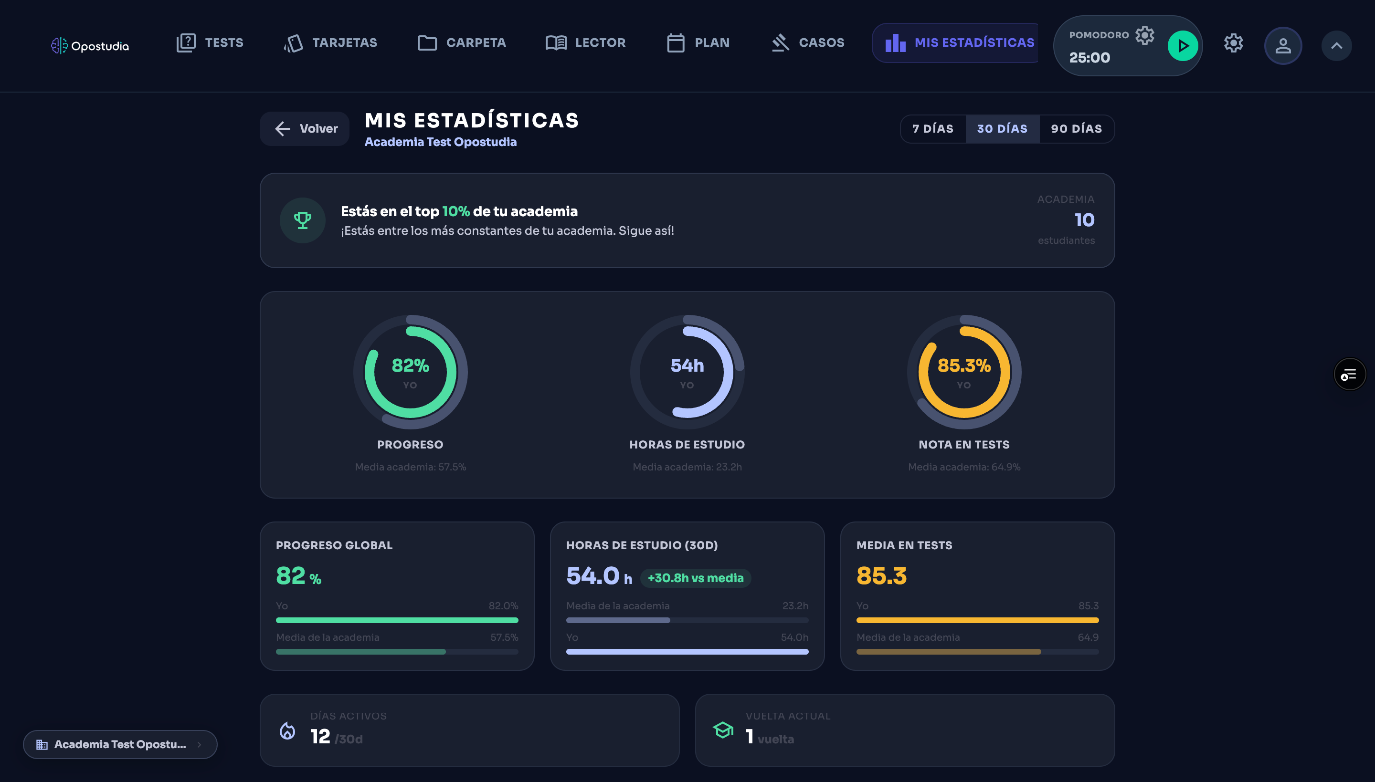The width and height of the screenshot is (1375, 782).
Task: Open the Lector book icon
Action: click(556, 43)
